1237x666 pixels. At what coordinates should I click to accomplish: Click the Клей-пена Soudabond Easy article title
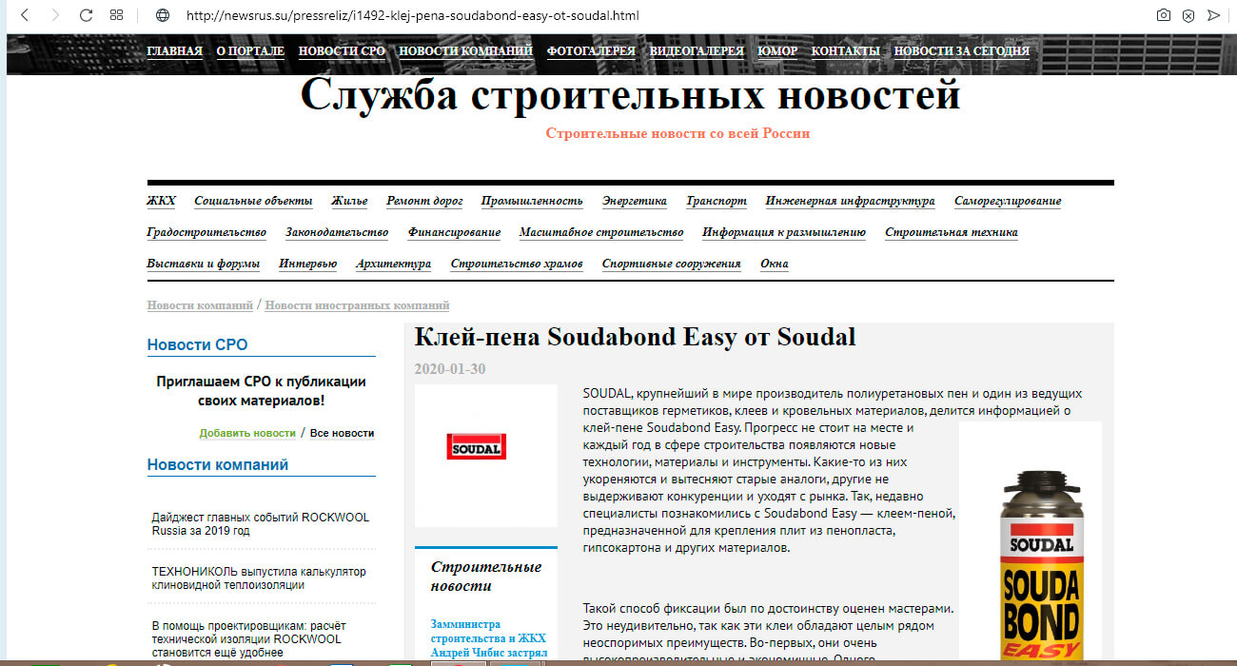pos(636,337)
